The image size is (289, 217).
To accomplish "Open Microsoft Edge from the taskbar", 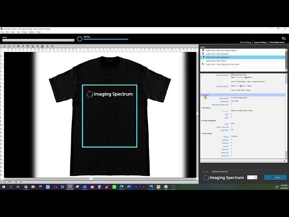I will pyautogui.click(x=121, y=187).
